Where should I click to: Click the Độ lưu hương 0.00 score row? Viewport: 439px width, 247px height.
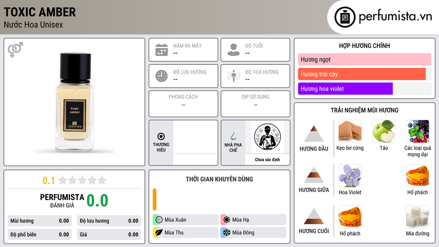click(109, 221)
